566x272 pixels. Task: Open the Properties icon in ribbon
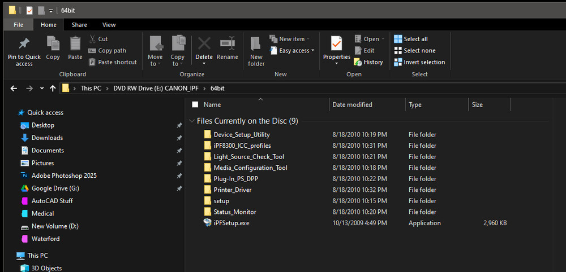coord(337,44)
